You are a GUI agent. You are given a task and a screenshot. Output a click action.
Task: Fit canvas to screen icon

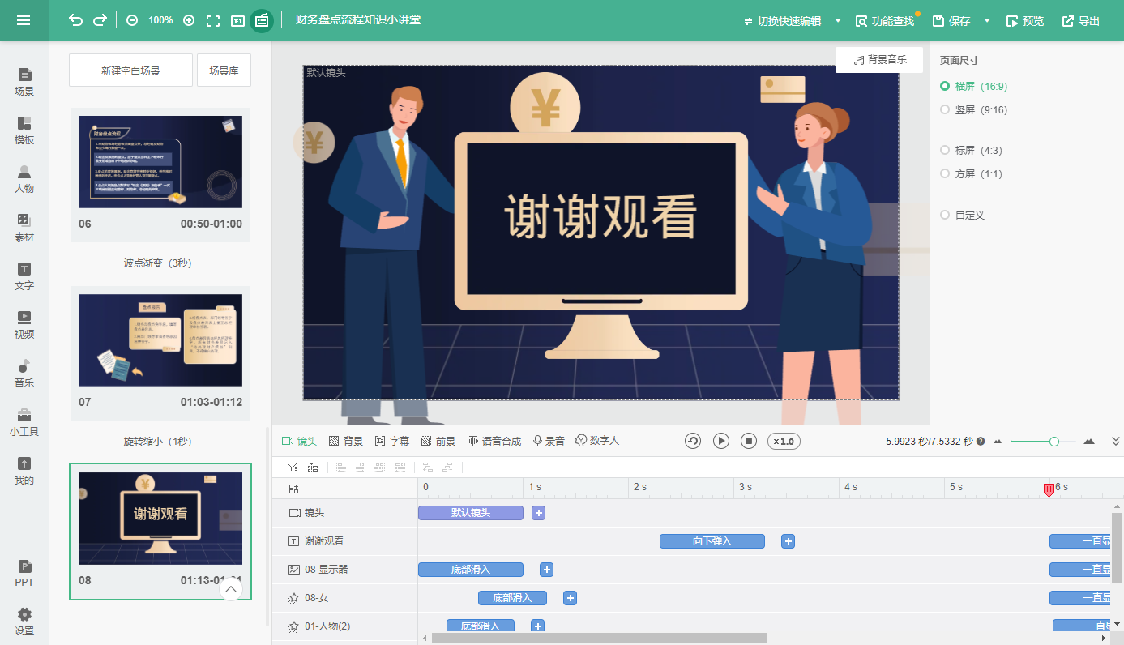pos(213,20)
